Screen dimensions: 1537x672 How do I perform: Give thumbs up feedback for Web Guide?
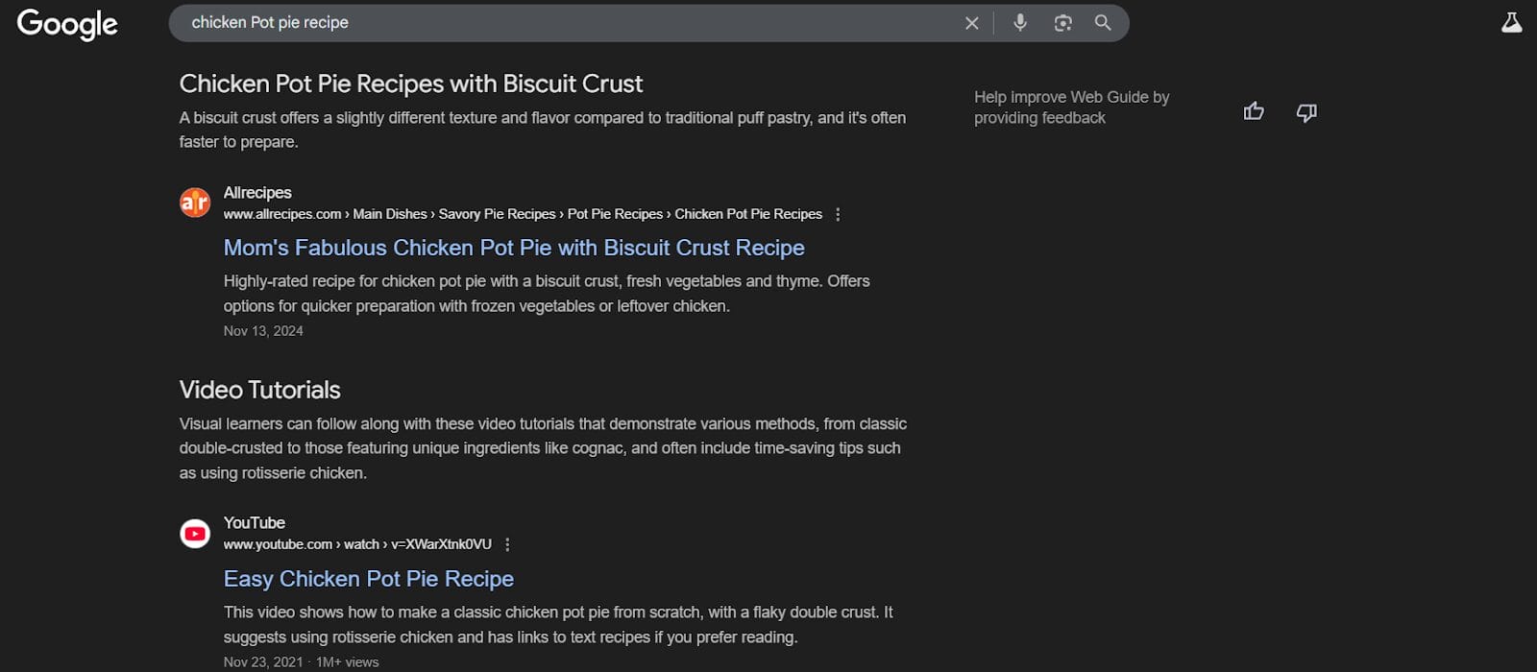coord(1254,111)
